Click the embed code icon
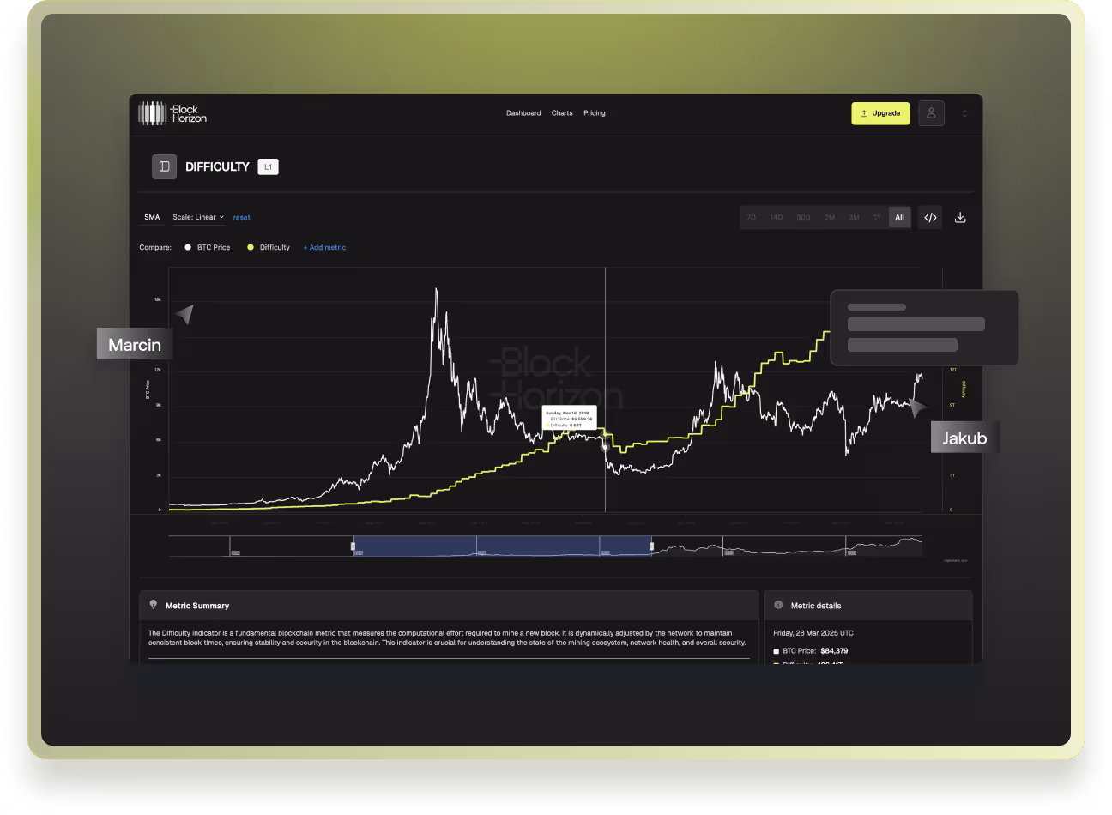Screen dimensions: 1112x815 (x=930, y=217)
